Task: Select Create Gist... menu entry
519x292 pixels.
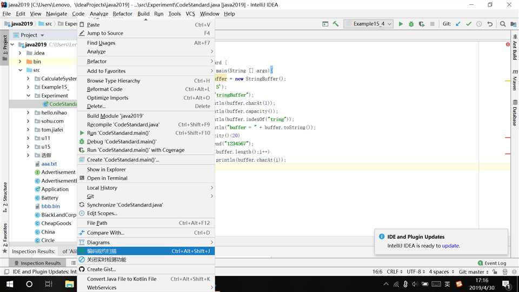Action: pyautogui.click(x=145, y=269)
